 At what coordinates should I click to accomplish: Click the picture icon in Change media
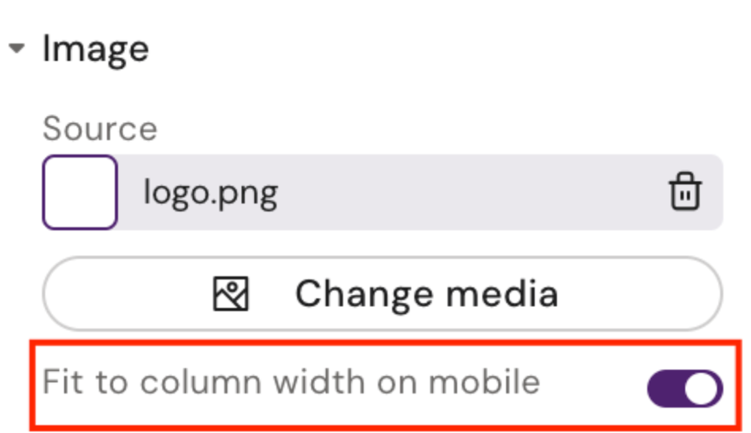click(231, 294)
